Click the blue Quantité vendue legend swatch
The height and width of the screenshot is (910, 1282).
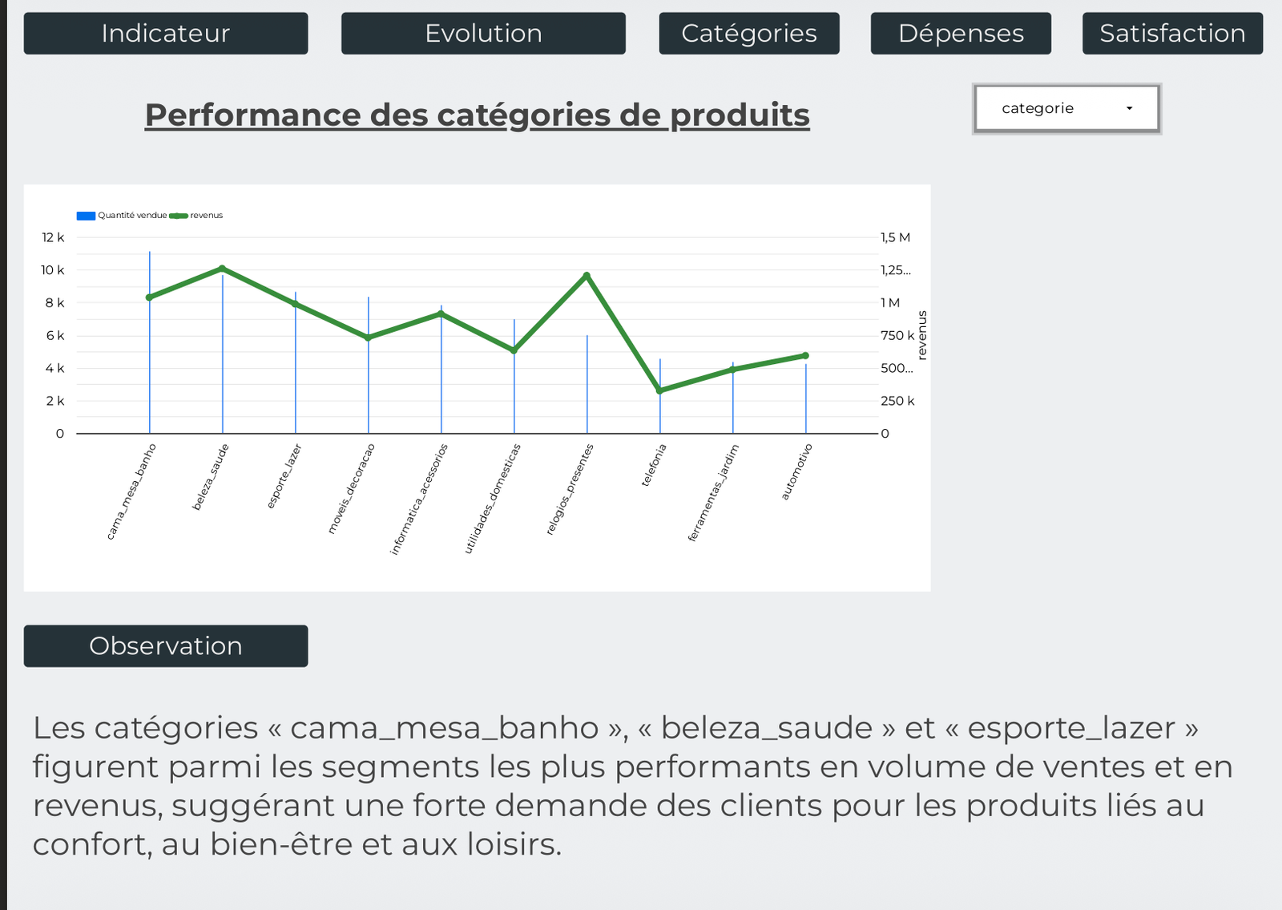coord(86,216)
